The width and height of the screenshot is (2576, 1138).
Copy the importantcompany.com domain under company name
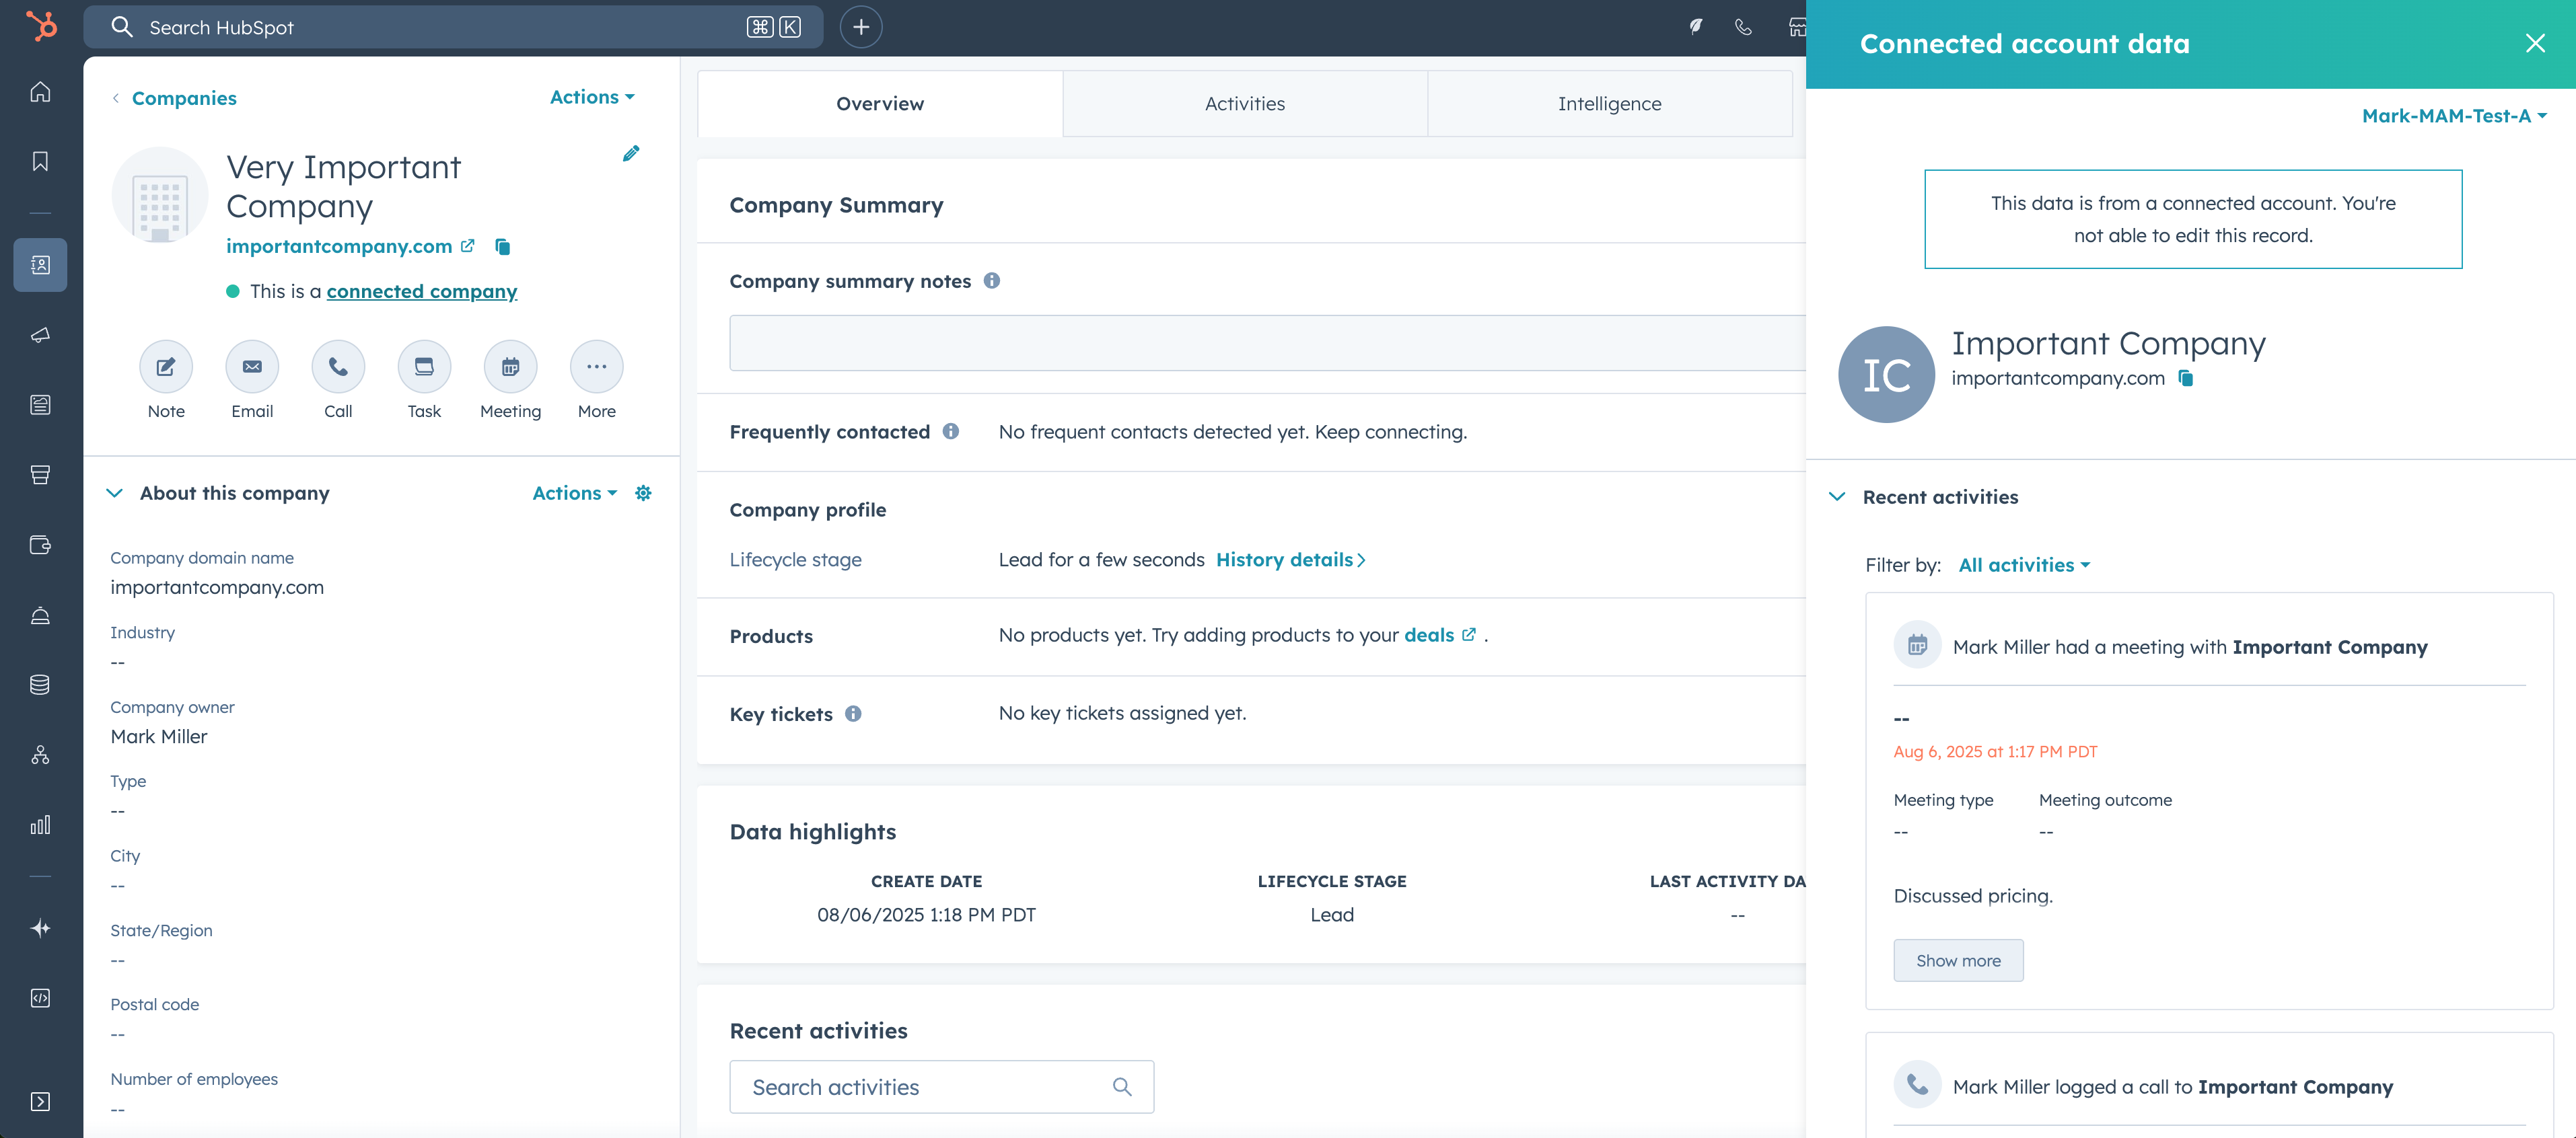click(503, 245)
